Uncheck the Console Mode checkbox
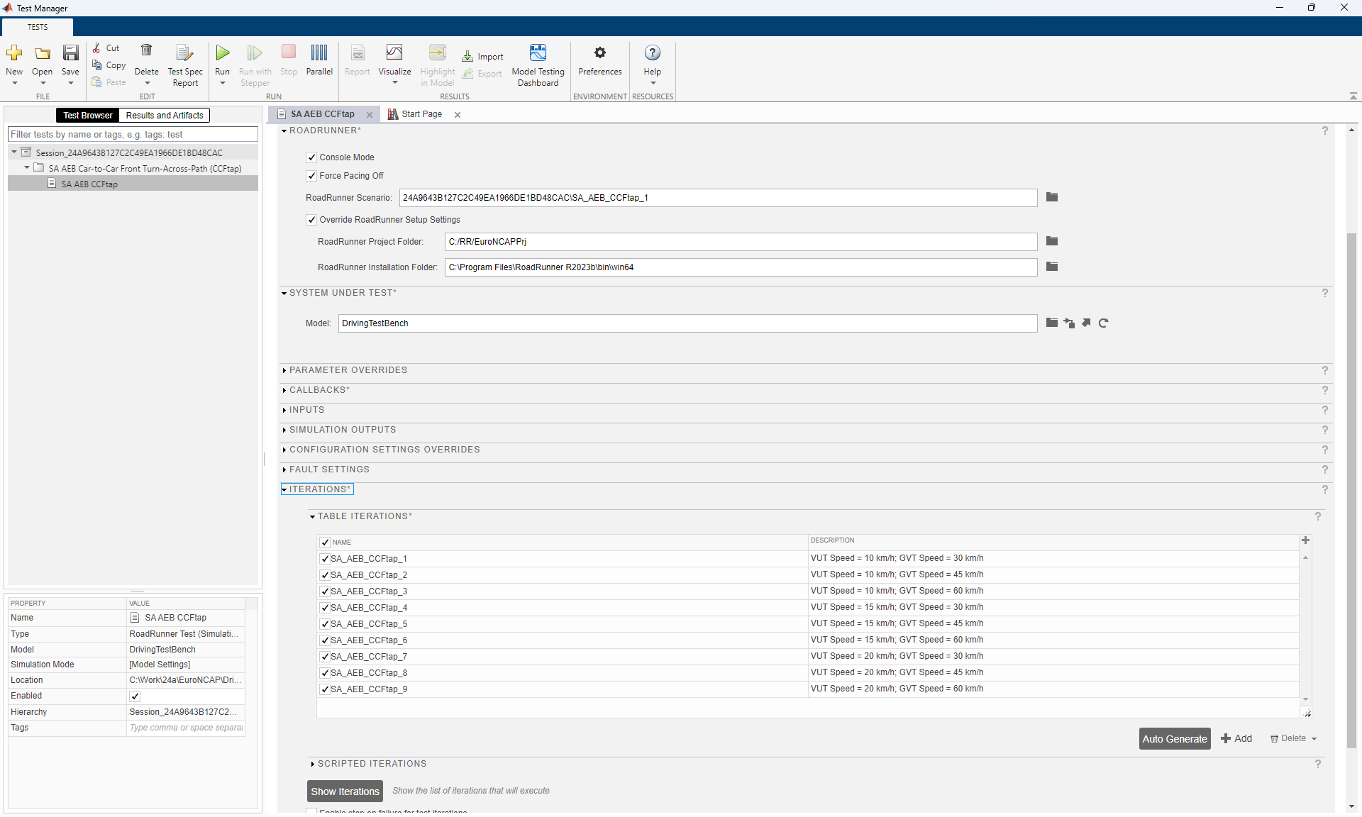Viewport: 1362px width, 817px height. [x=311, y=157]
